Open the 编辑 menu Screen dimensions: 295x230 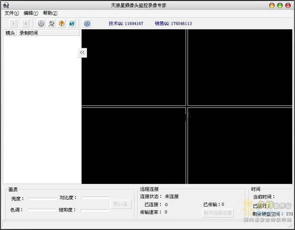pos(30,13)
